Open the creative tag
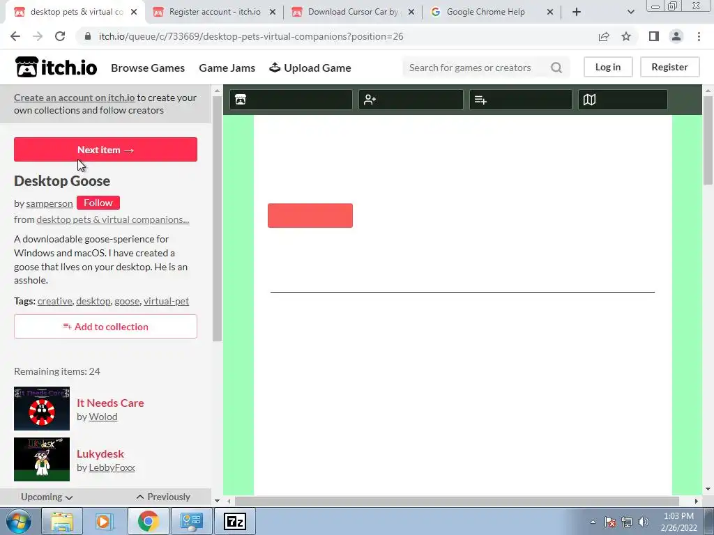 tap(54, 301)
